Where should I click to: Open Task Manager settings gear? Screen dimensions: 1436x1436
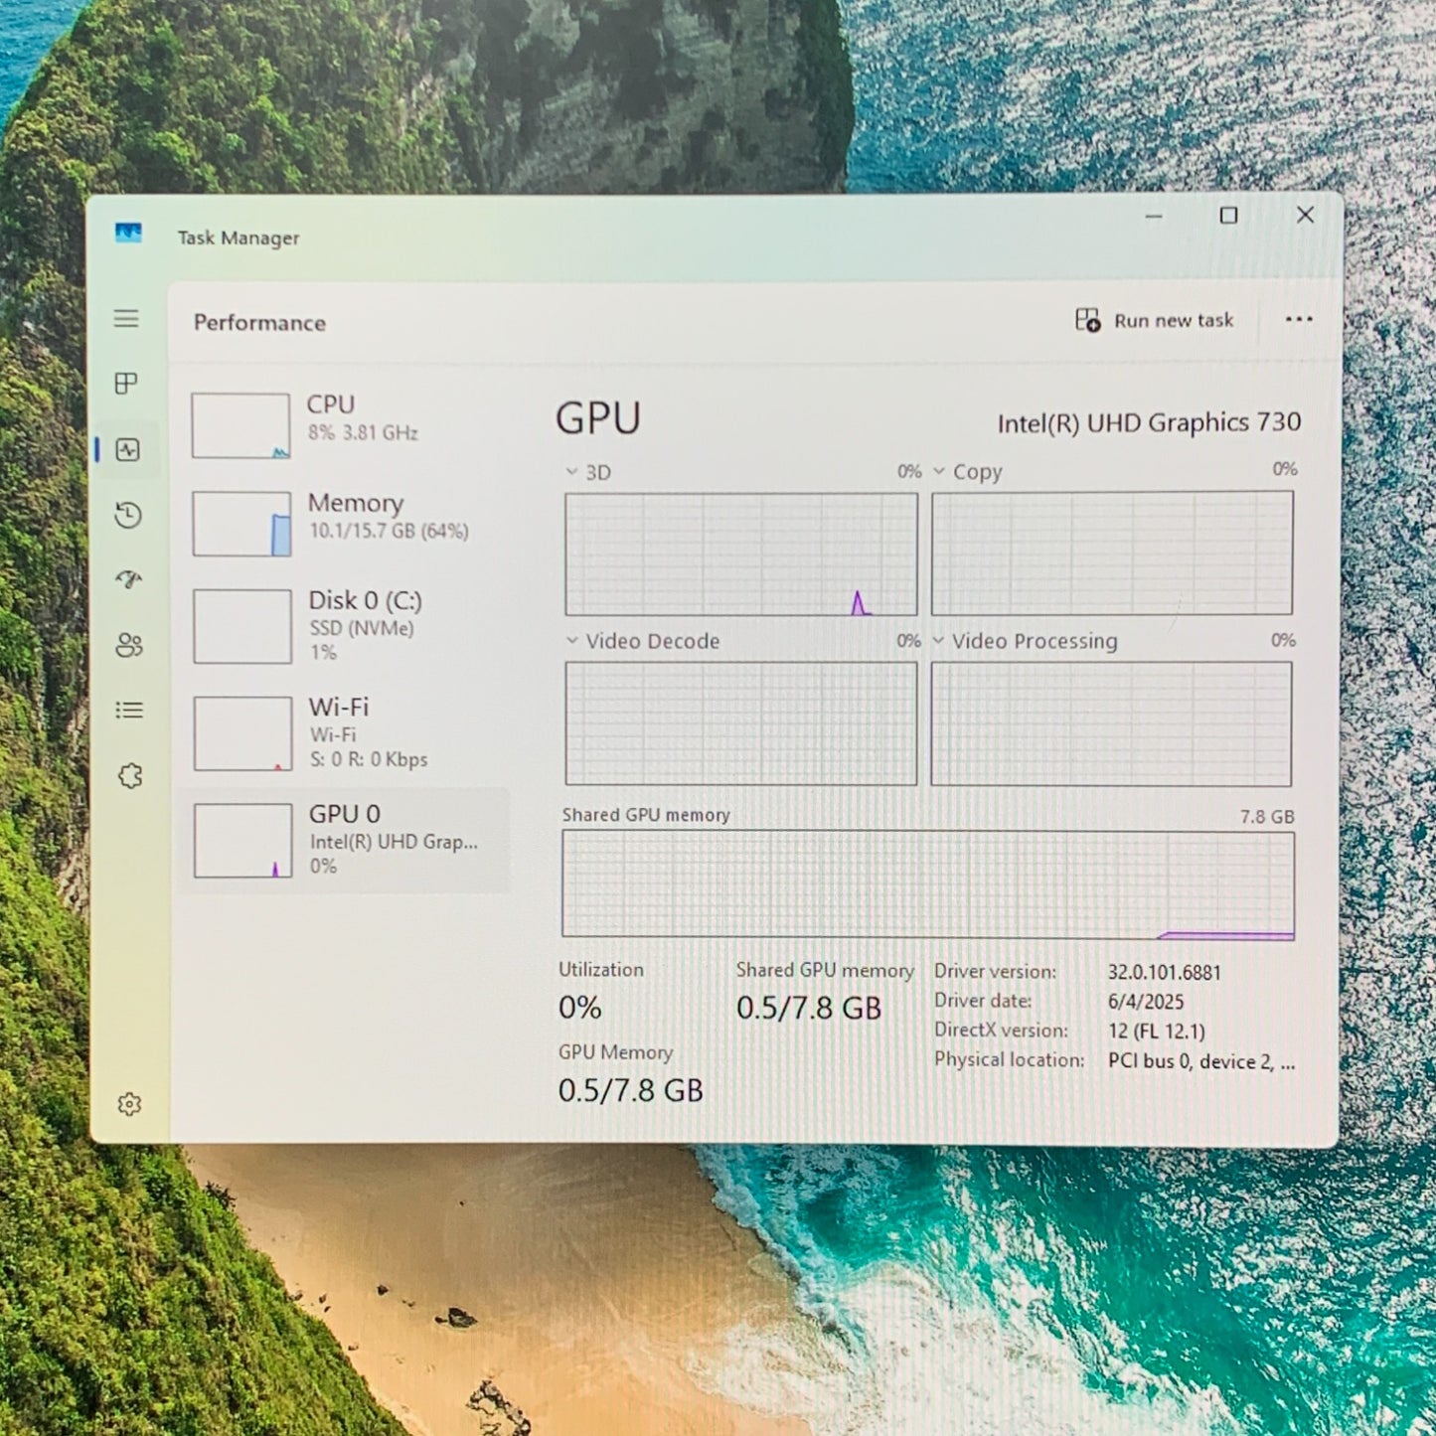click(129, 1104)
